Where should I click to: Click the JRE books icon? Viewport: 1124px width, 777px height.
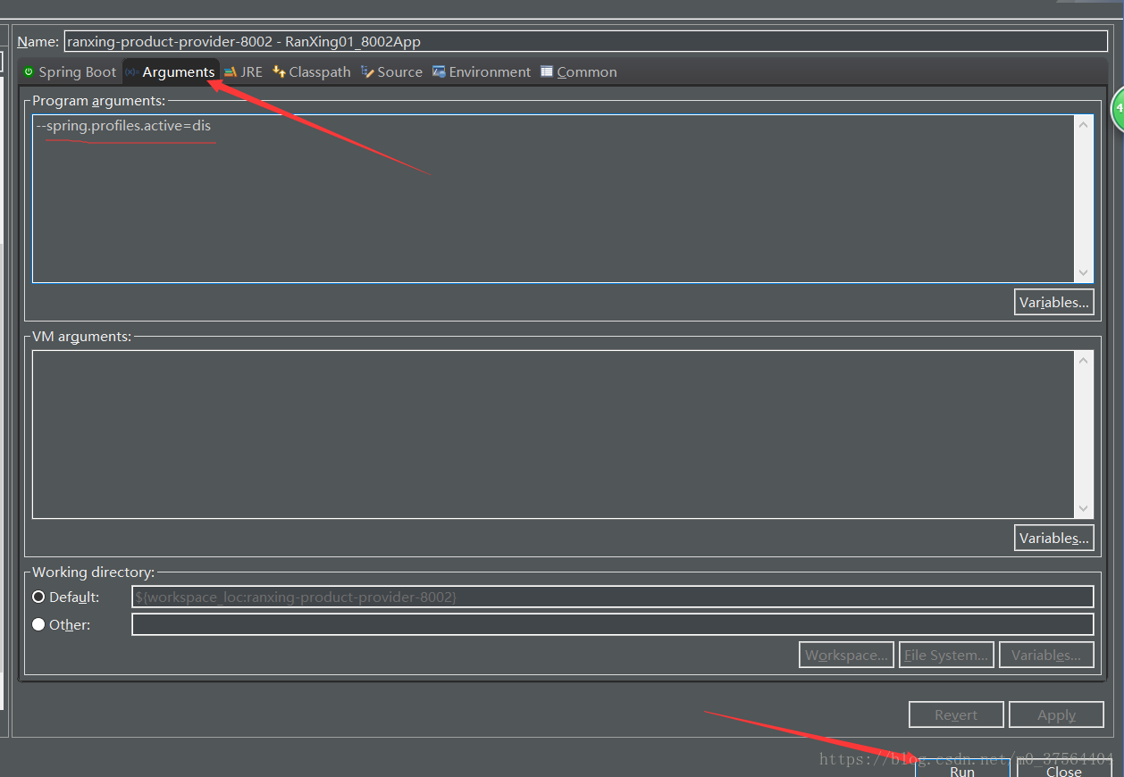[x=231, y=72]
